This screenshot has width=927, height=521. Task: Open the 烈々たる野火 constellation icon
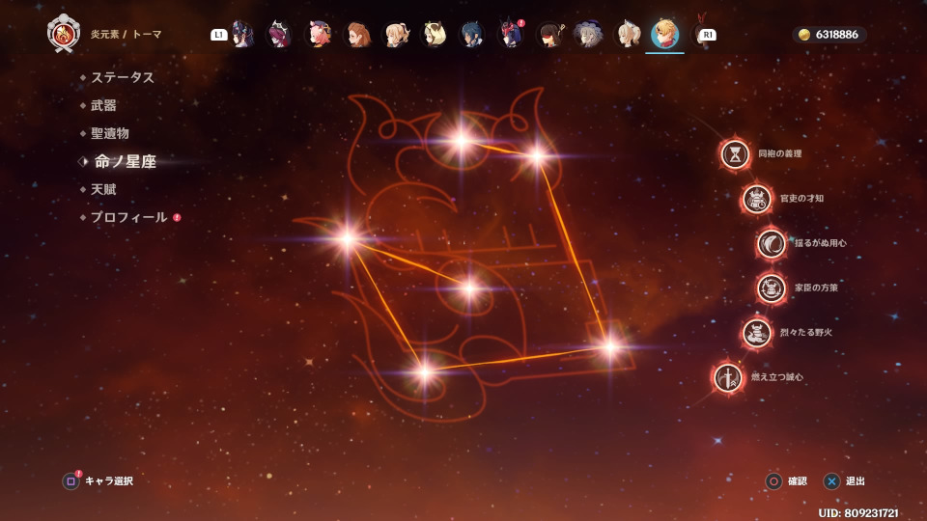tap(756, 333)
